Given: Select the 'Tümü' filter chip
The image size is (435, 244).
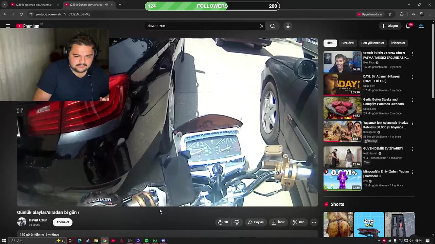Looking at the screenshot, I should click(330, 43).
